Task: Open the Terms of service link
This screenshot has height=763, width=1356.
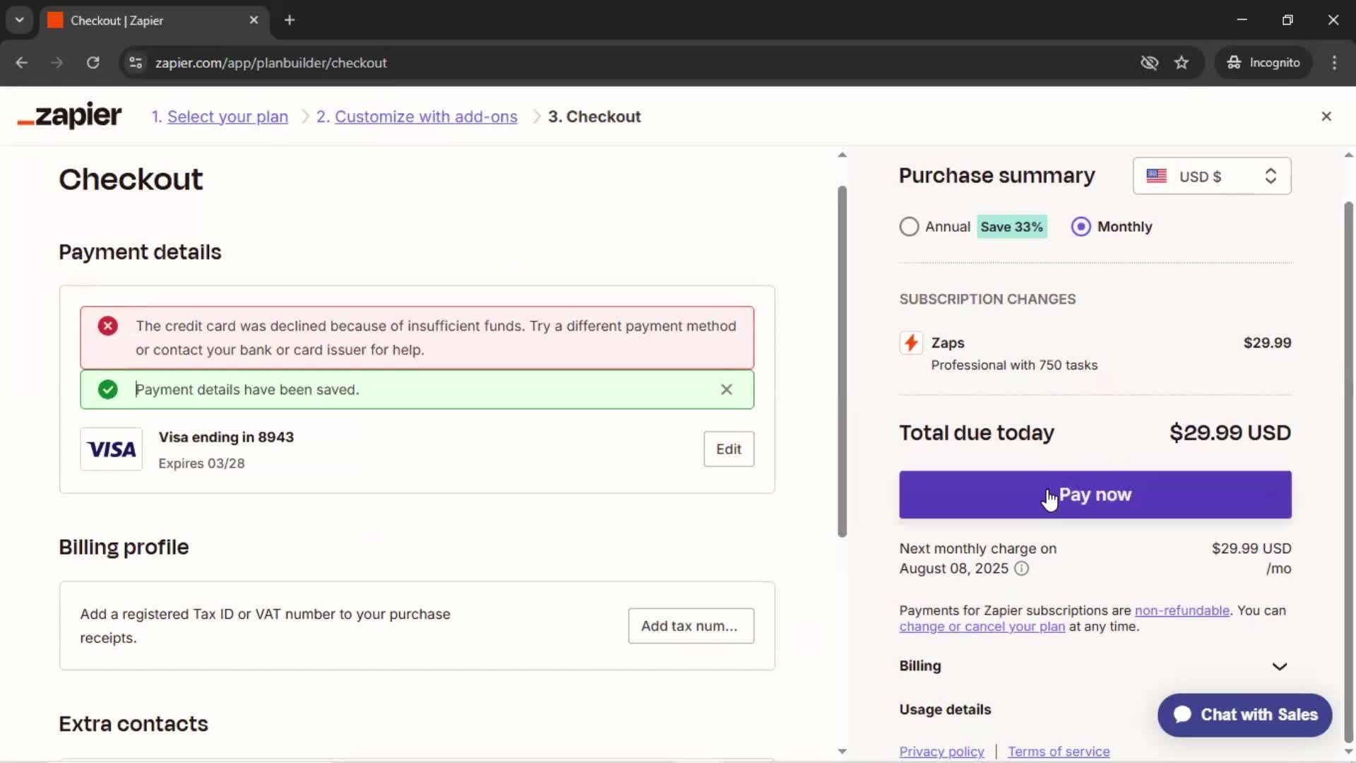Action: coord(1058,752)
